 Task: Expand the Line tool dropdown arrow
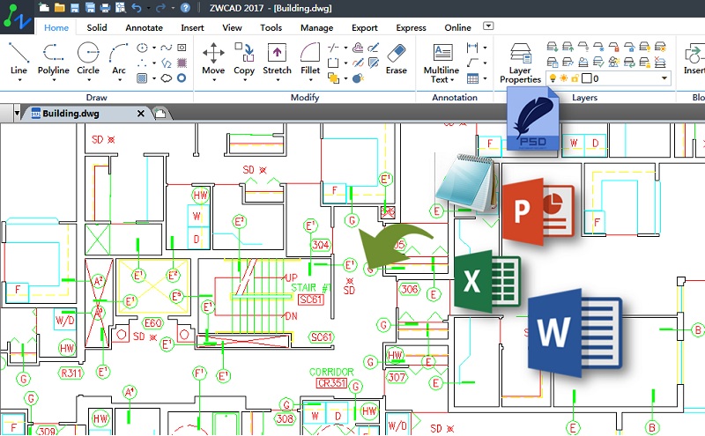click(19, 80)
